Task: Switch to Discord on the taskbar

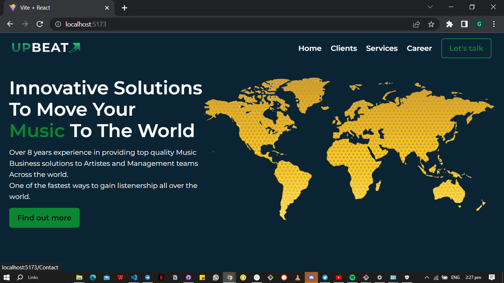Action: 311,277
